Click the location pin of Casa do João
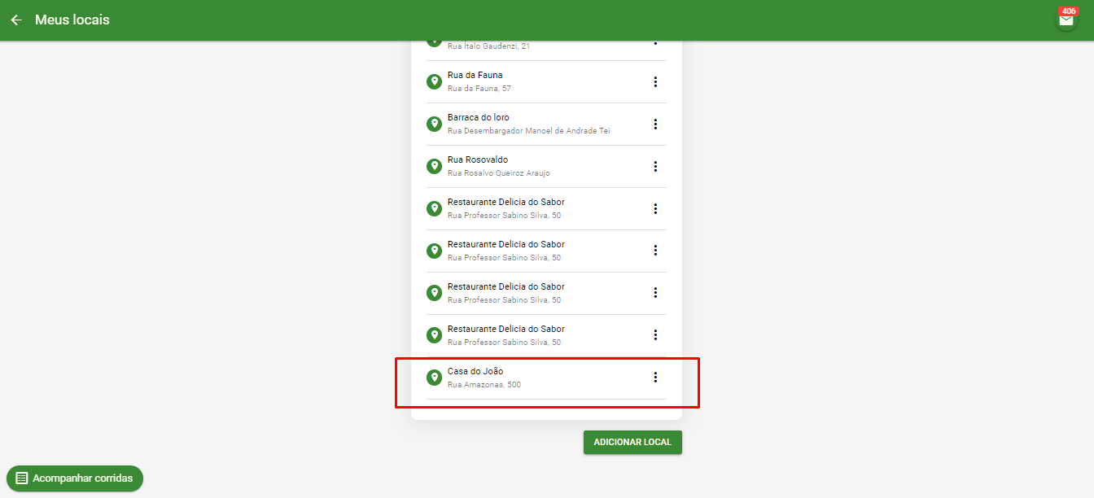Screen dimensions: 1094x498 pos(435,378)
